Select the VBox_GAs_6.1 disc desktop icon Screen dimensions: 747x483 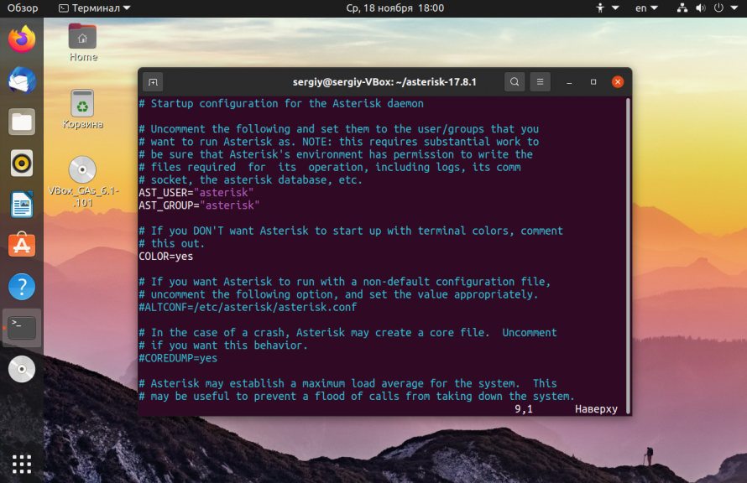pos(82,182)
